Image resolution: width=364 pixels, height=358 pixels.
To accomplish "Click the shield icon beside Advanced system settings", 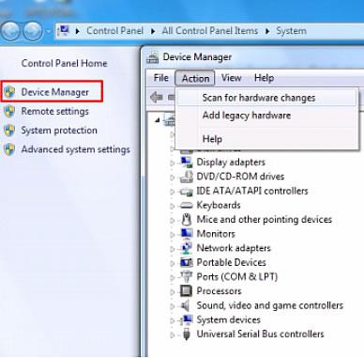I will (x=9, y=149).
